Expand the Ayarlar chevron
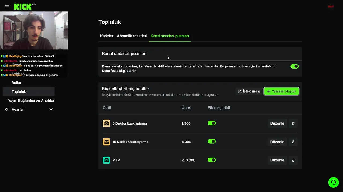Screen dimensions: 343x192 pyautogui.click(x=51, y=110)
